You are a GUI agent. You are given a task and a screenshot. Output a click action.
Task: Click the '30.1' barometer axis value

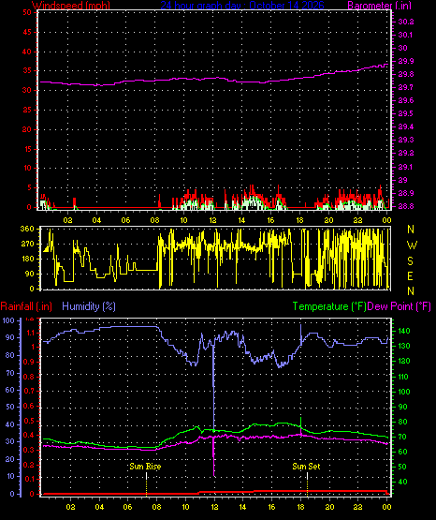(x=405, y=35)
